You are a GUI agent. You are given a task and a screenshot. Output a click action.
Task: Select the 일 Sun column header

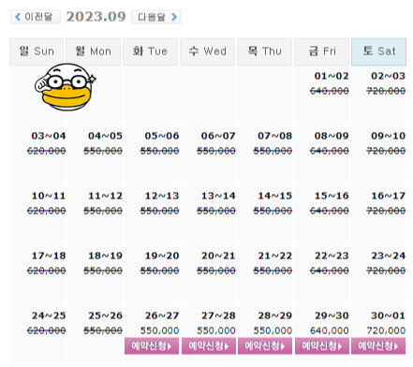point(37,51)
